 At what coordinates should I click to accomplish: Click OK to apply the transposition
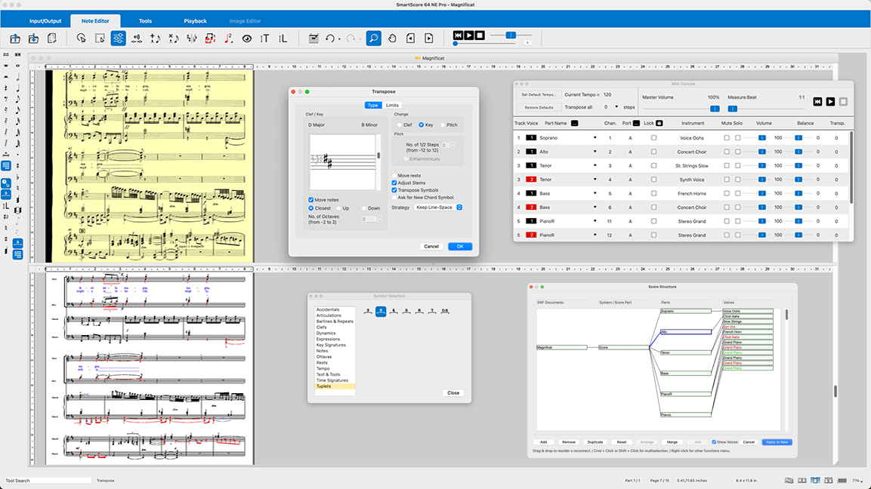click(460, 246)
